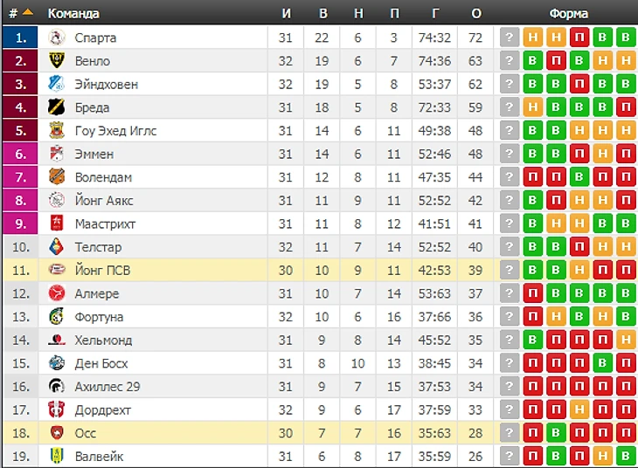Sort by the Г goals column header
The width and height of the screenshot is (638, 468).
click(435, 13)
